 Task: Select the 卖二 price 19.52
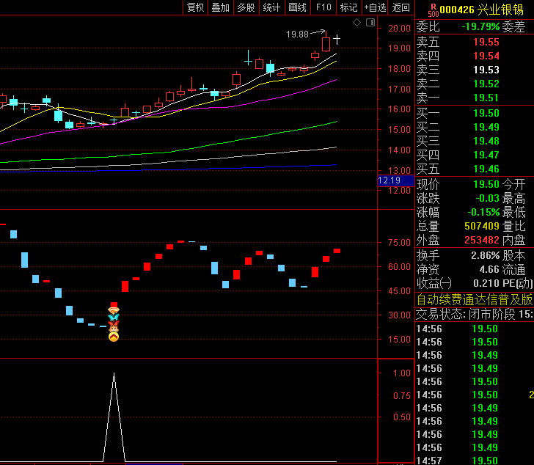tap(486, 84)
